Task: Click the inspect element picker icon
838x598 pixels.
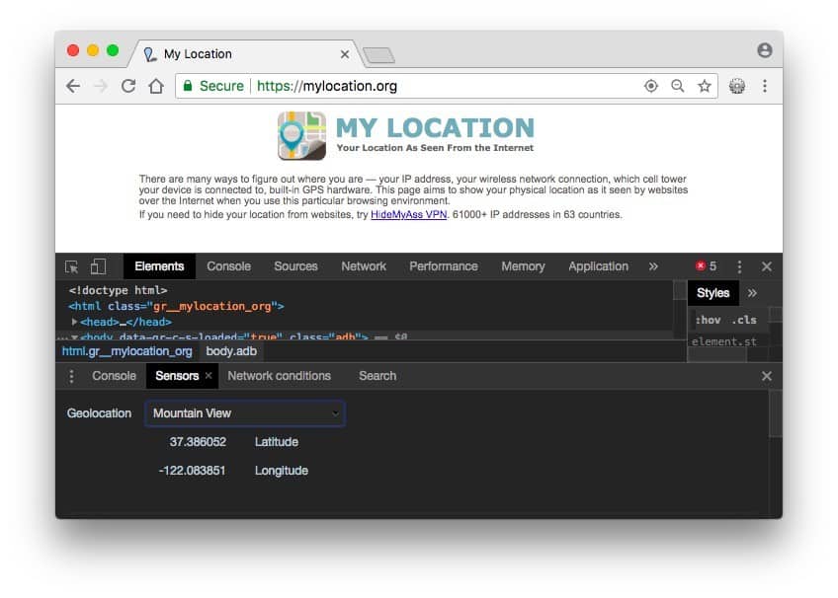Action: [72, 266]
